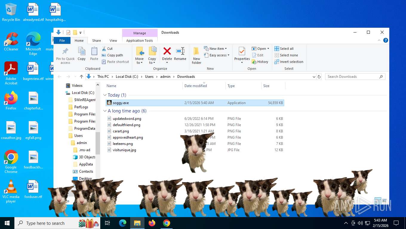Click the Rename icon
Image resolution: width=406 pixels, height=229 pixels.
pyautogui.click(x=180, y=51)
